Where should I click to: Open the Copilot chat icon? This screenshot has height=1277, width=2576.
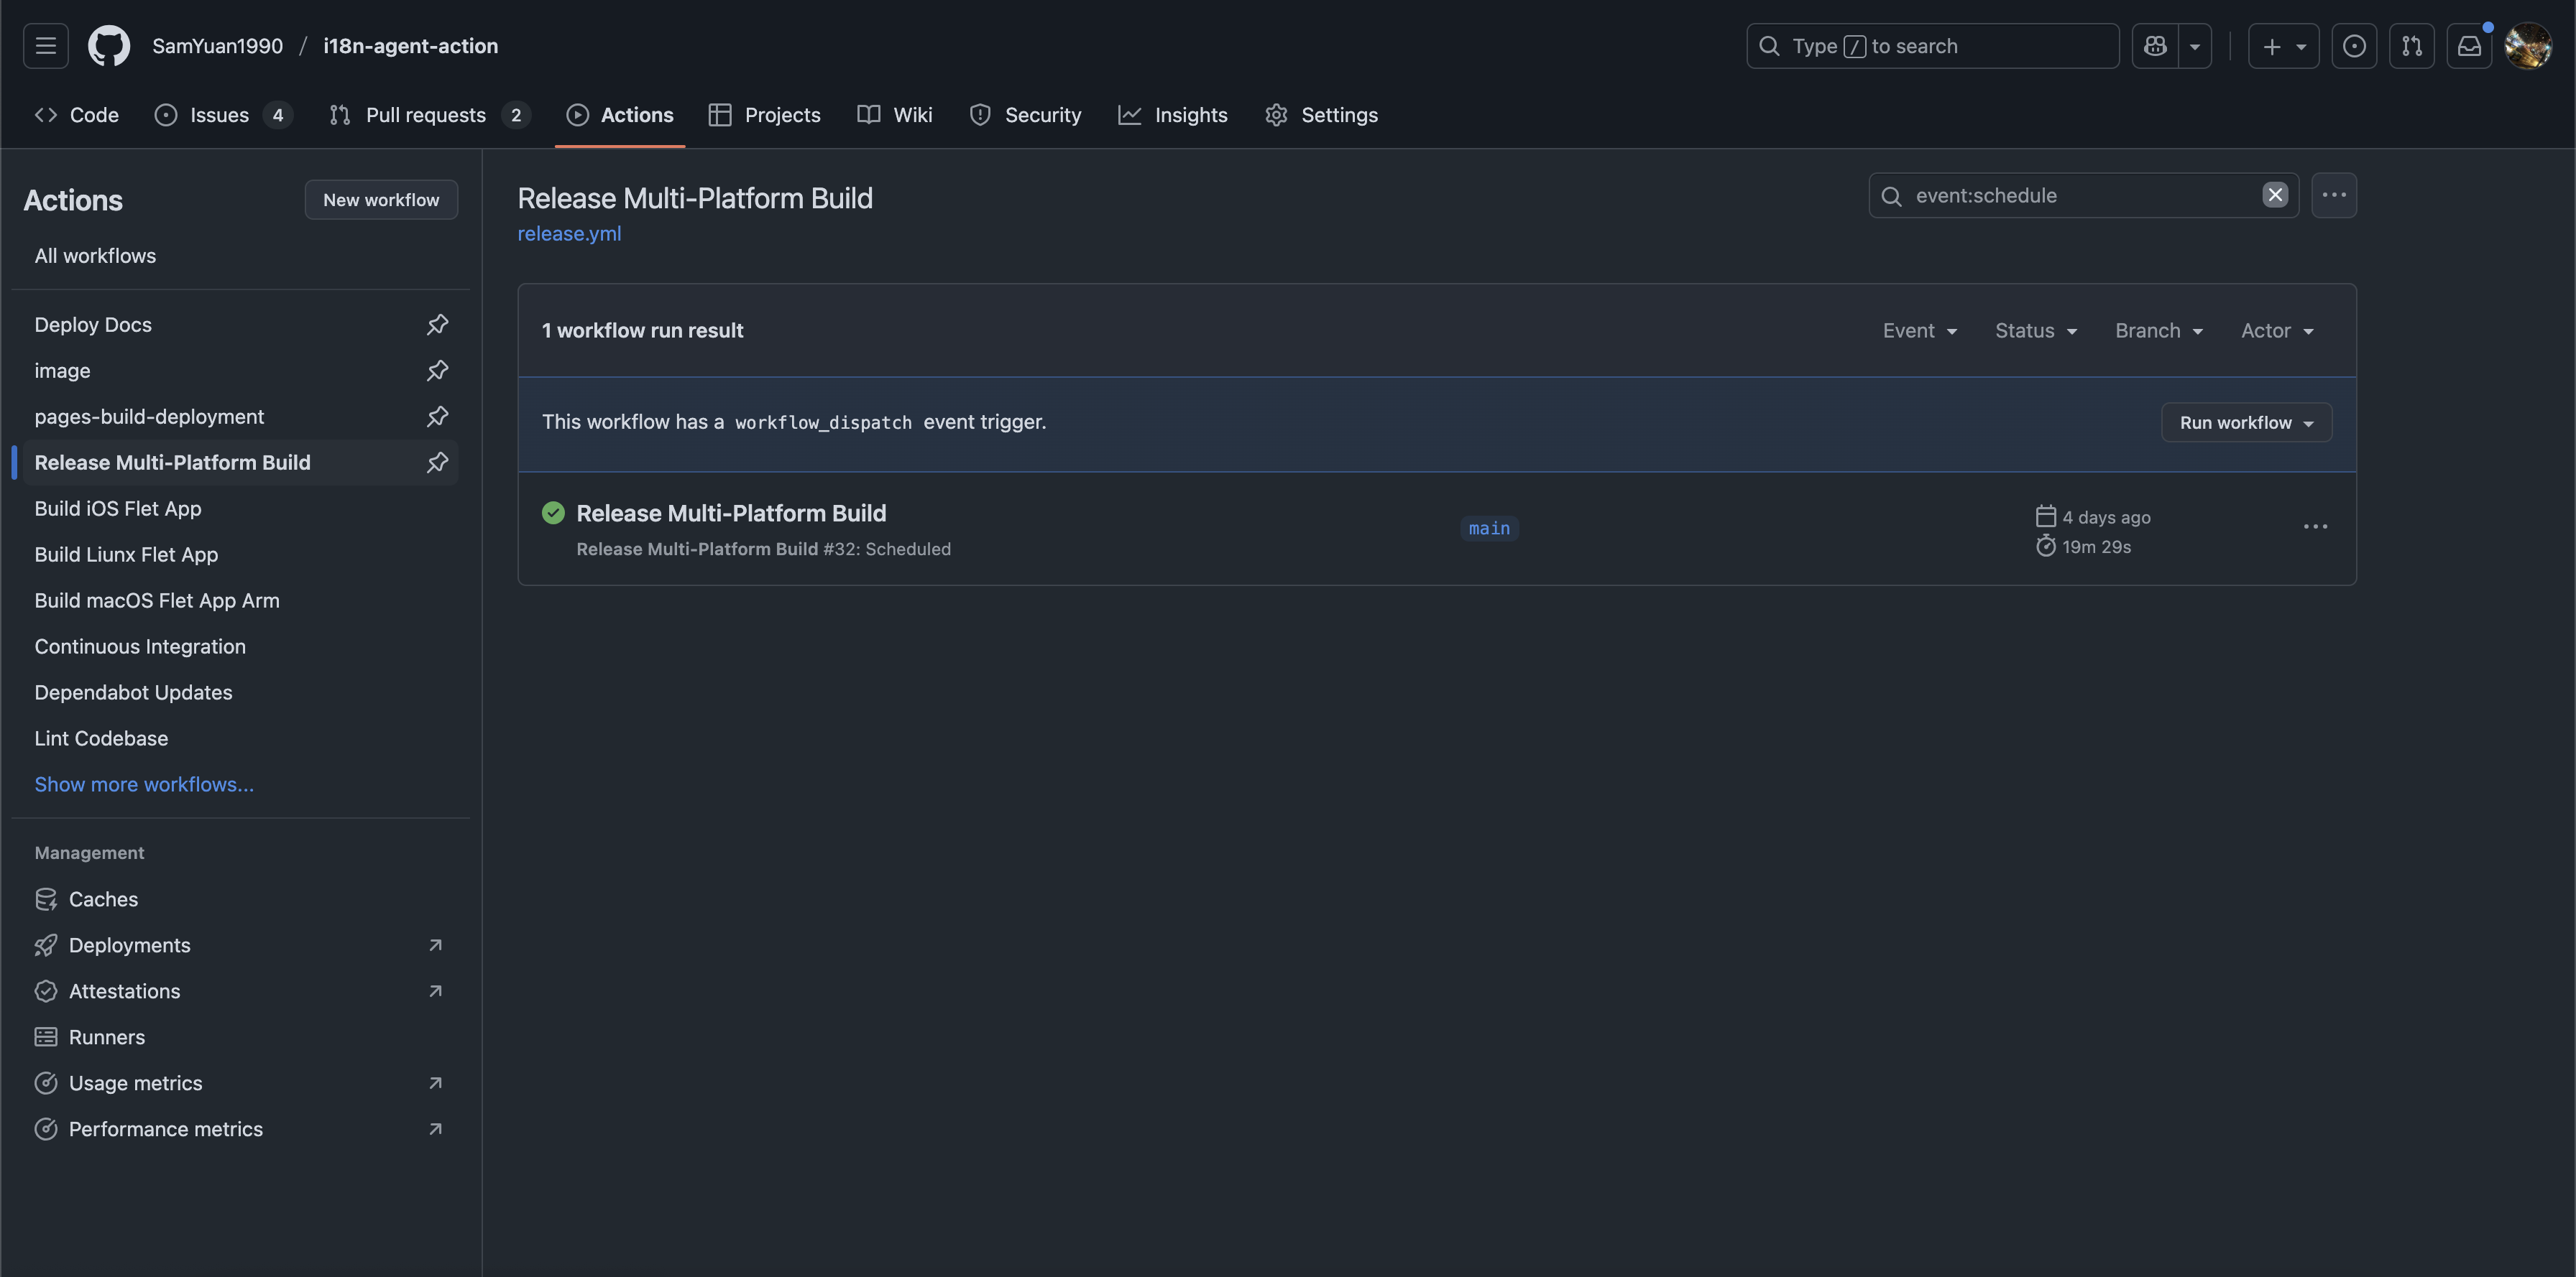click(x=2155, y=46)
